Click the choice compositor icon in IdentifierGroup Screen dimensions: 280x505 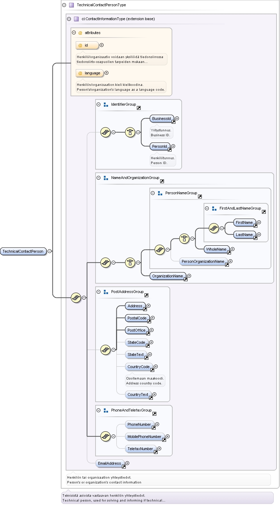coord(130,132)
